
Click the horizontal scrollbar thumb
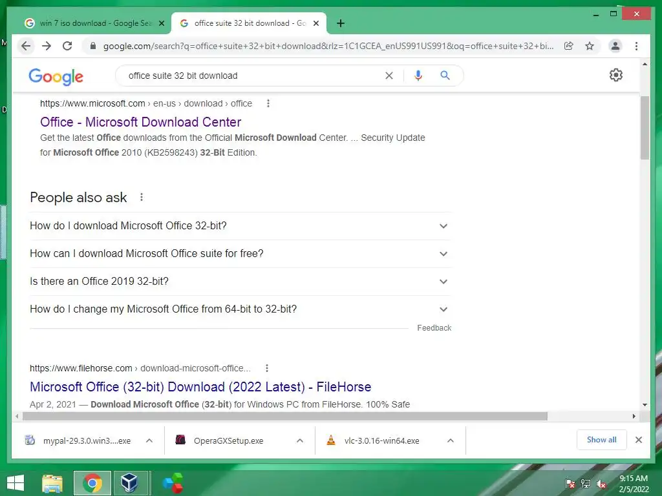point(285,417)
